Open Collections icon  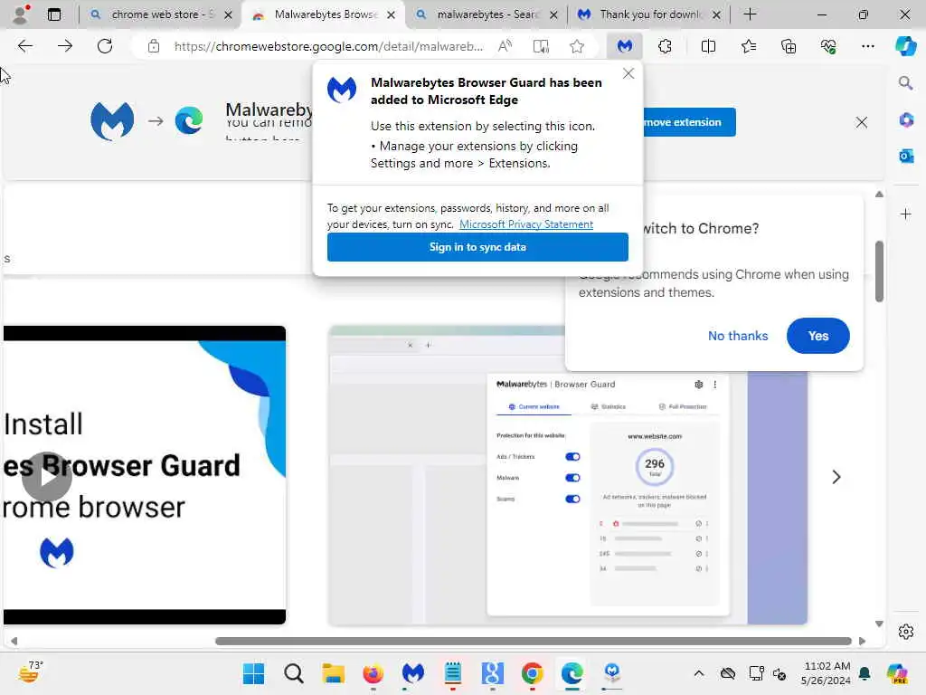click(789, 46)
